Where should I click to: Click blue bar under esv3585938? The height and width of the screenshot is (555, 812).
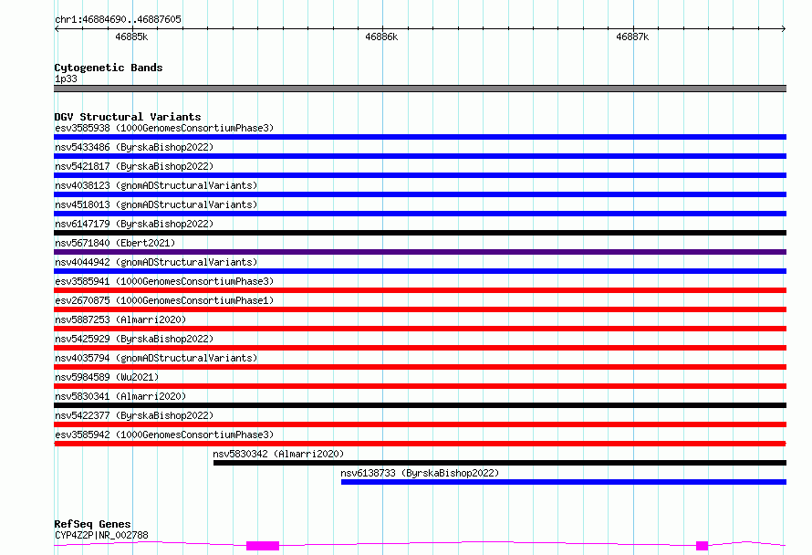[x=420, y=137]
